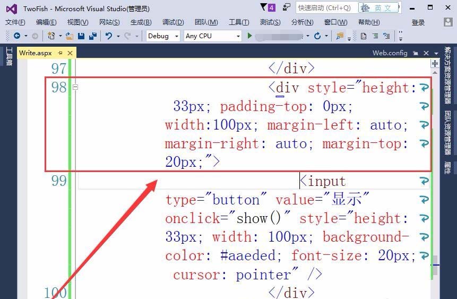Screen dimensions: 457x299
Task: Open the Navigate Backward history dropdown
Action: (x=25, y=36)
